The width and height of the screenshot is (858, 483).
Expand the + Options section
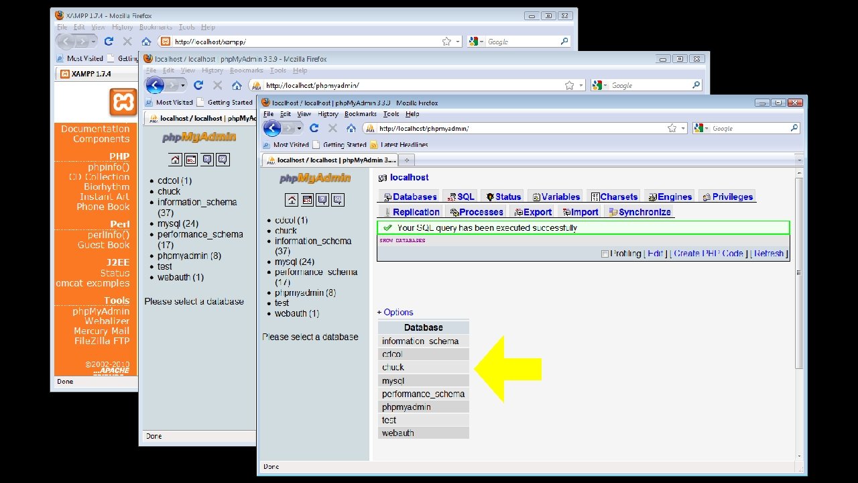pyautogui.click(x=395, y=312)
